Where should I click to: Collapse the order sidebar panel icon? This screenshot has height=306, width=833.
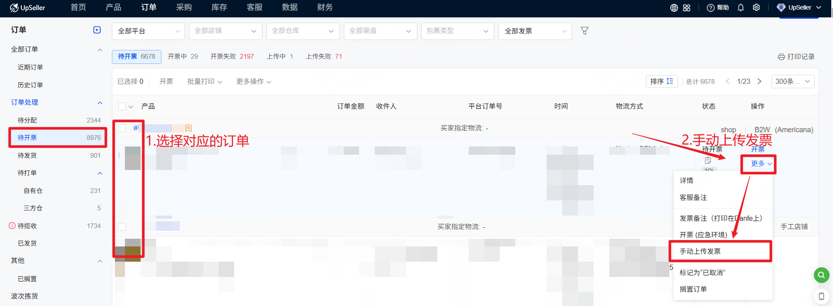(97, 30)
